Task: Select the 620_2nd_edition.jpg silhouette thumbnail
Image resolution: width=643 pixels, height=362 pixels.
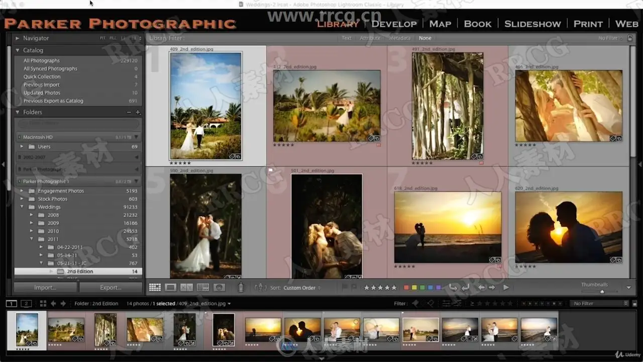Action: point(569,227)
